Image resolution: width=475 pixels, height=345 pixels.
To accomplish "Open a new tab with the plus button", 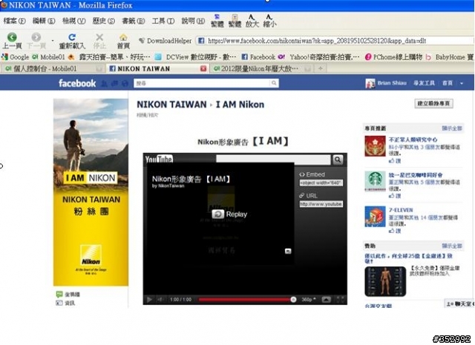I will pos(320,69).
